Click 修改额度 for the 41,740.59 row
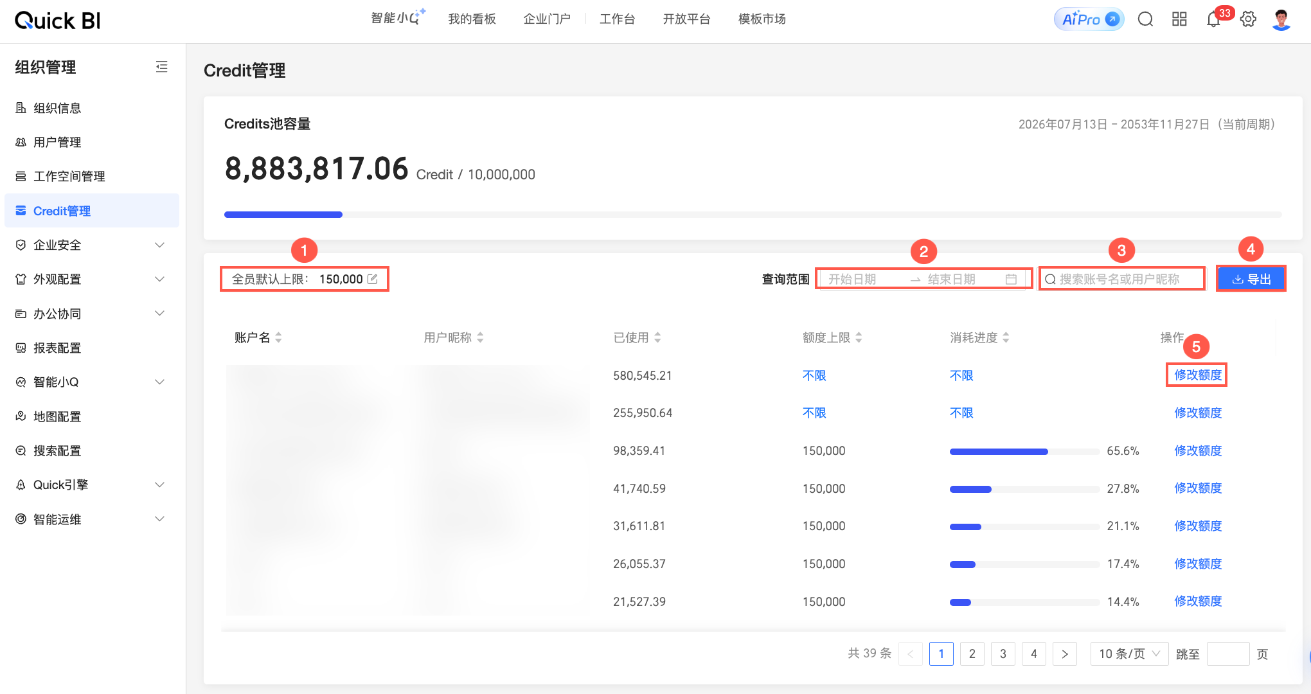Screen dimensions: 1311x694 (x=1198, y=488)
